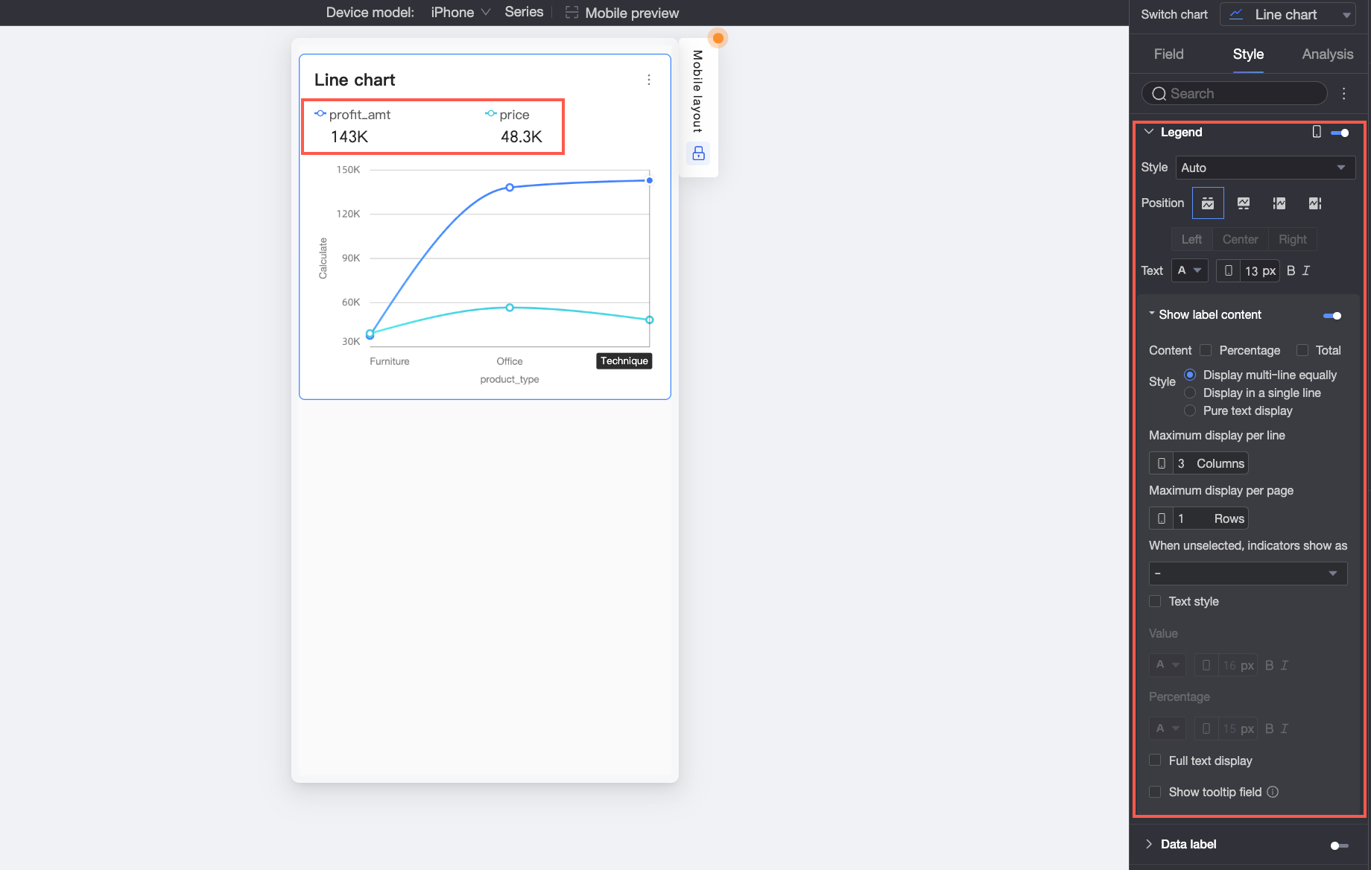The height and width of the screenshot is (870, 1371).
Task: Click the product_type axis title
Action: click(510, 379)
